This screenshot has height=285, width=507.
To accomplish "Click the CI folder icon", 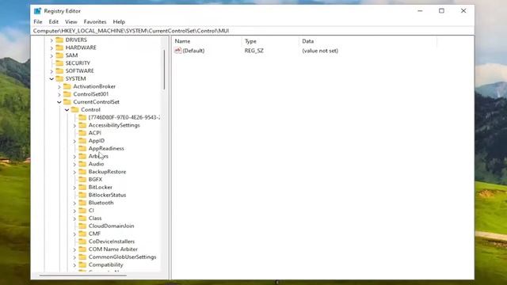I will pos(82,211).
